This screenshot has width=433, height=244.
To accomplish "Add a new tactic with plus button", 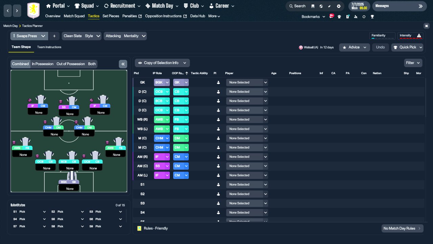I will coord(54,36).
